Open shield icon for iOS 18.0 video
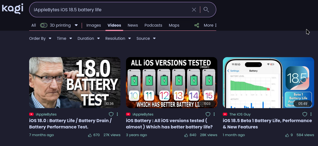The width and height of the screenshot is (318, 146). point(111,114)
